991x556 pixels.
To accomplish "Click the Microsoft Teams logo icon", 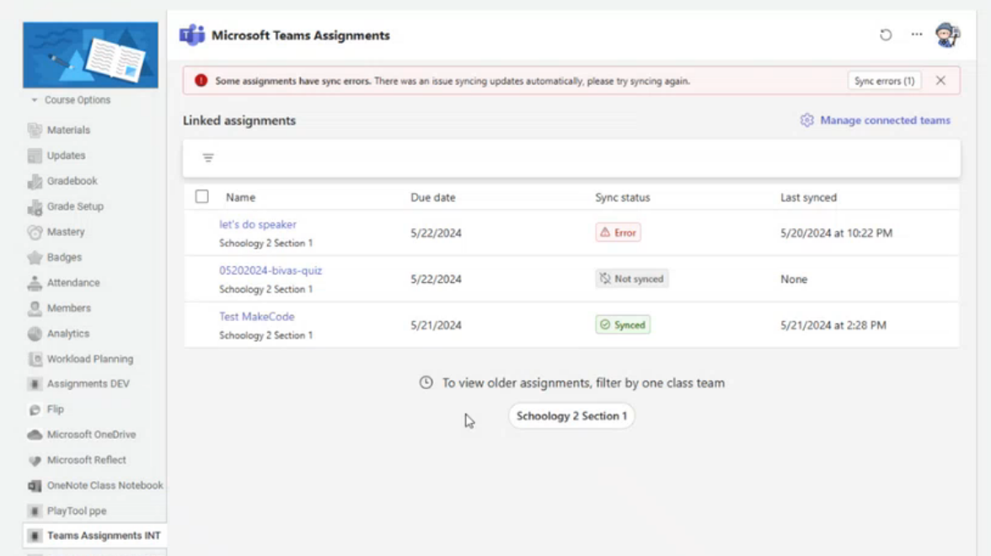I will click(191, 35).
